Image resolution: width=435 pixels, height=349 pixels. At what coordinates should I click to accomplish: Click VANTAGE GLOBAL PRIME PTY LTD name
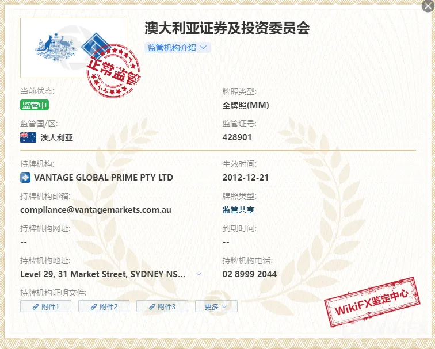104,178
